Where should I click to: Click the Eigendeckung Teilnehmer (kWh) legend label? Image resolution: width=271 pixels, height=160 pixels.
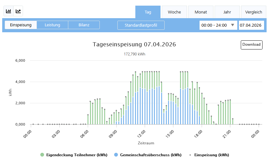[x=77, y=155]
